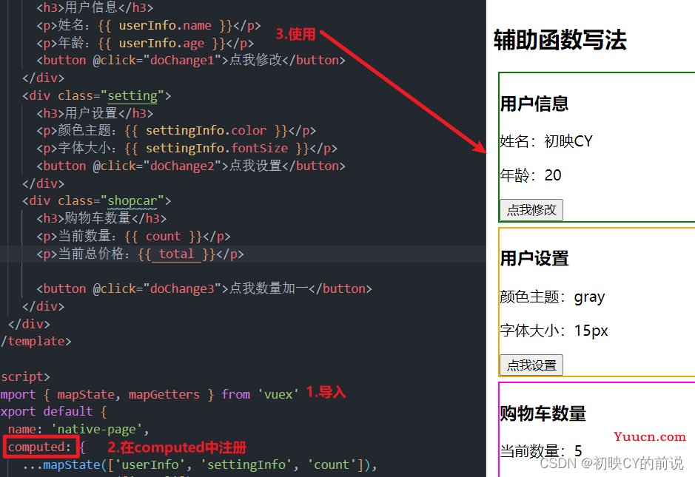
Task: Place cursor on export default line
Action: (x=53, y=411)
